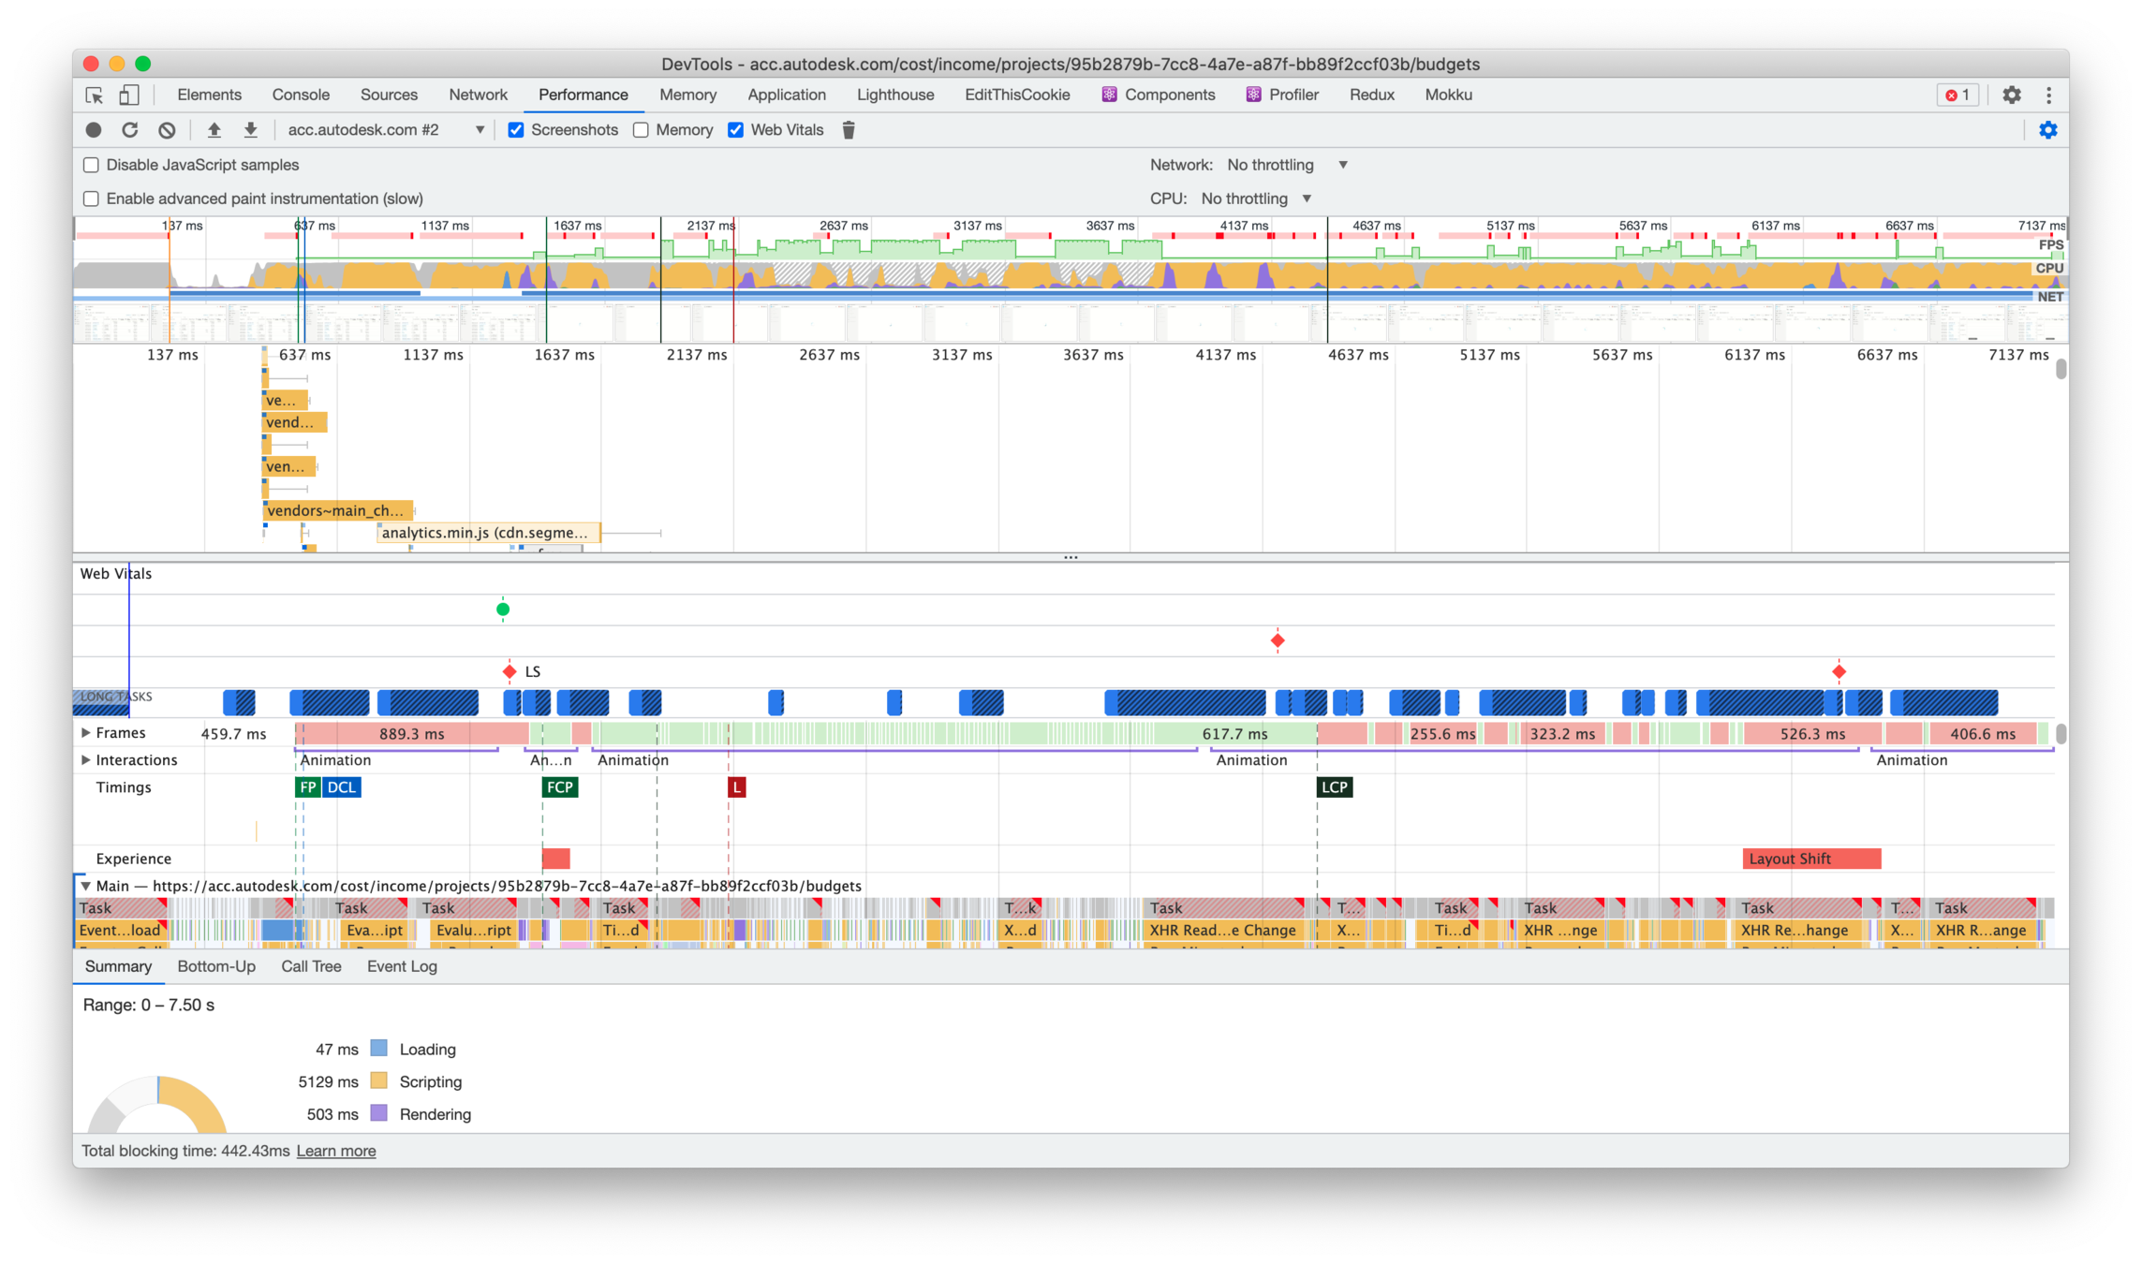Click the save profile download icon

point(250,130)
